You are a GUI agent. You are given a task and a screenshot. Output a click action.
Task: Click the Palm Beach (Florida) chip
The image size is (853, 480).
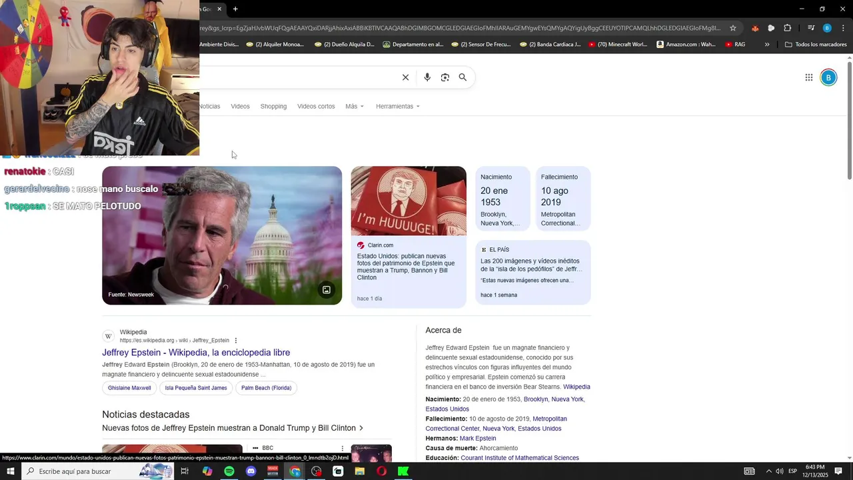tap(266, 388)
